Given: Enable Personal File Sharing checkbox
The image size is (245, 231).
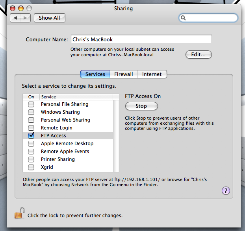Looking at the screenshot, I should 31,104.
